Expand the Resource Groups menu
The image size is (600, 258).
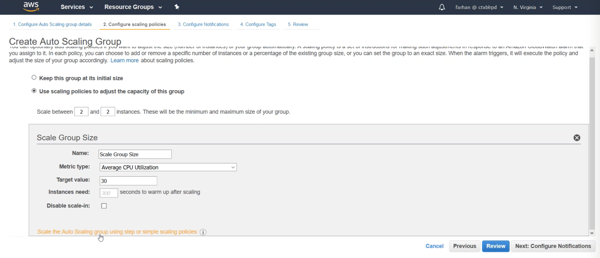tap(133, 7)
